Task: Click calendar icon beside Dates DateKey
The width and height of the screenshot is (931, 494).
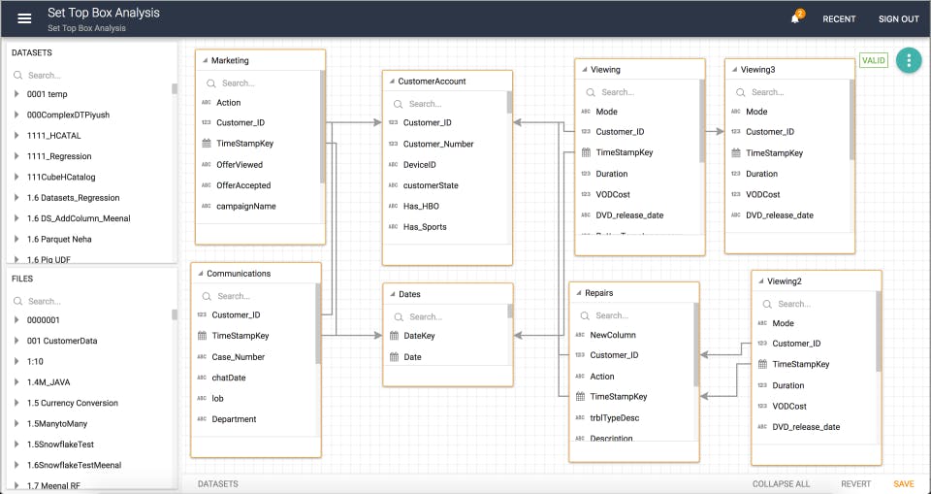Action: click(x=394, y=336)
